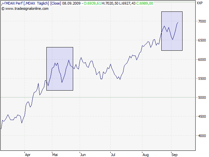This screenshot has width=209, height=157.
Task: Click the 6500 price axis label
Action: (202, 40)
